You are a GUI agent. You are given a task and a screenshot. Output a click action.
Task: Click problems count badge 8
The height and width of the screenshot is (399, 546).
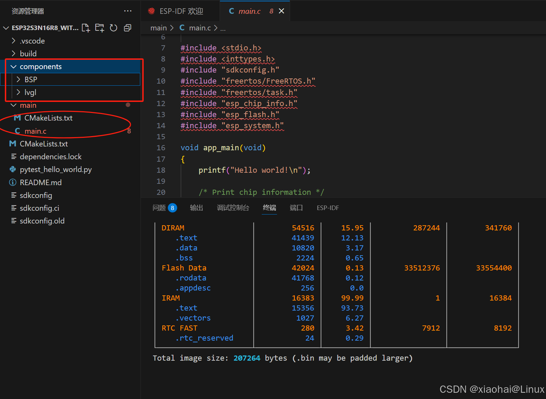172,208
